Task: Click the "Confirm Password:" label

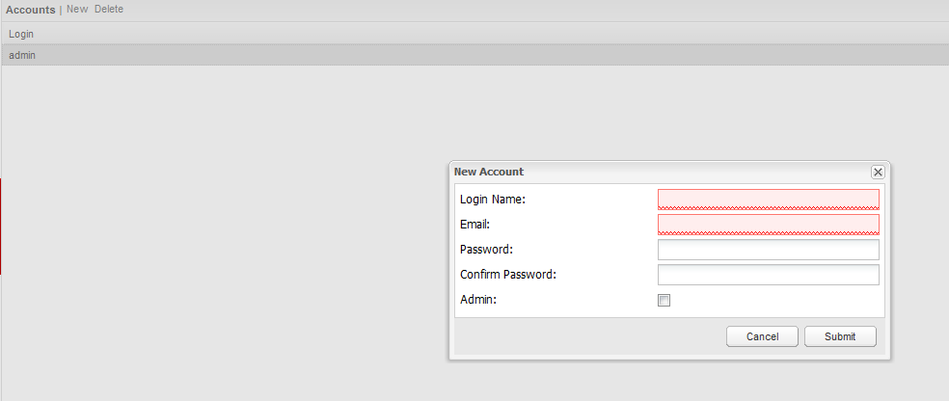Action: tap(508, 275)
